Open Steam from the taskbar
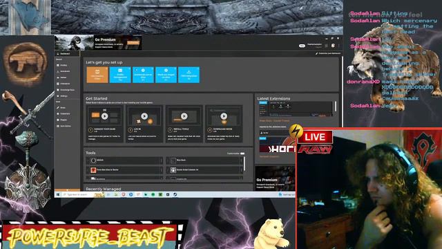 (175, 194)
